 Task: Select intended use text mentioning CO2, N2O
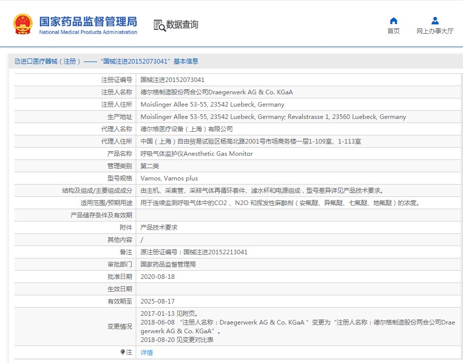[x=280, y=203]
